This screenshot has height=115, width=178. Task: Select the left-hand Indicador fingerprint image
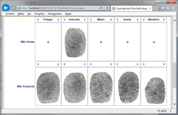point(75,88)
